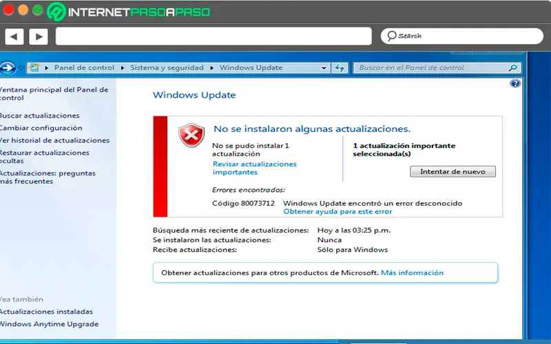Click the Search magnifier in the top frame
Image resolution: width=551 pixels, height=344 pixels.
(x=392, y=36)
